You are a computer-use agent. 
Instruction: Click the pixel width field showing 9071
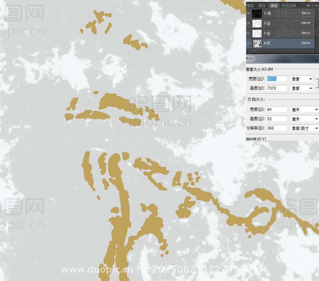pyautogui.click(x=277, y=79)
